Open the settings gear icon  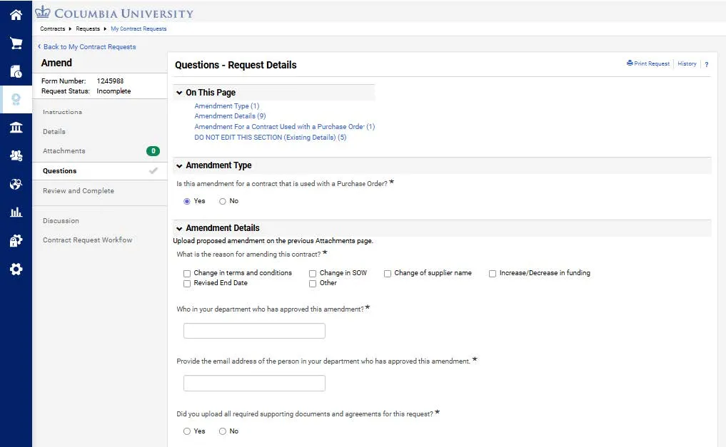coord(16,269)
